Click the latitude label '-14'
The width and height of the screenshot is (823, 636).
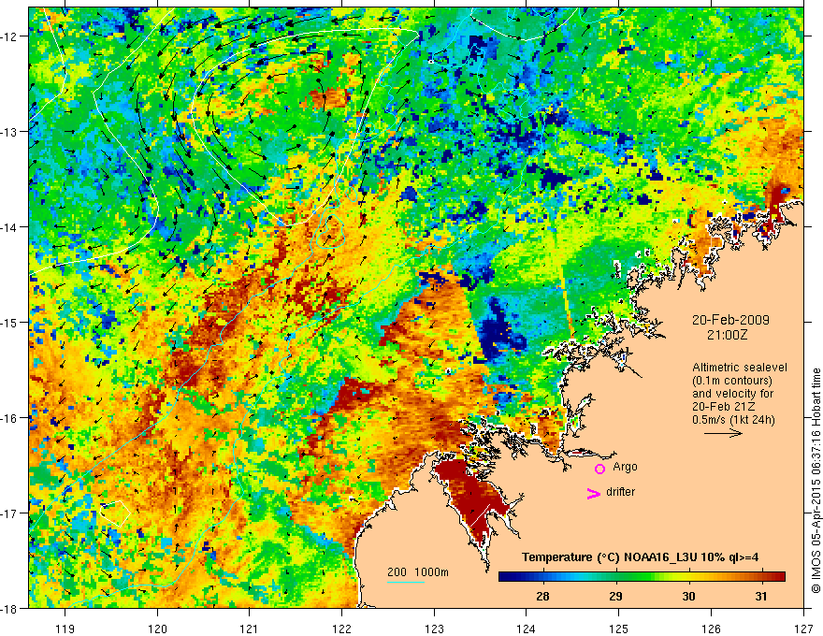[x=10, y=227]
